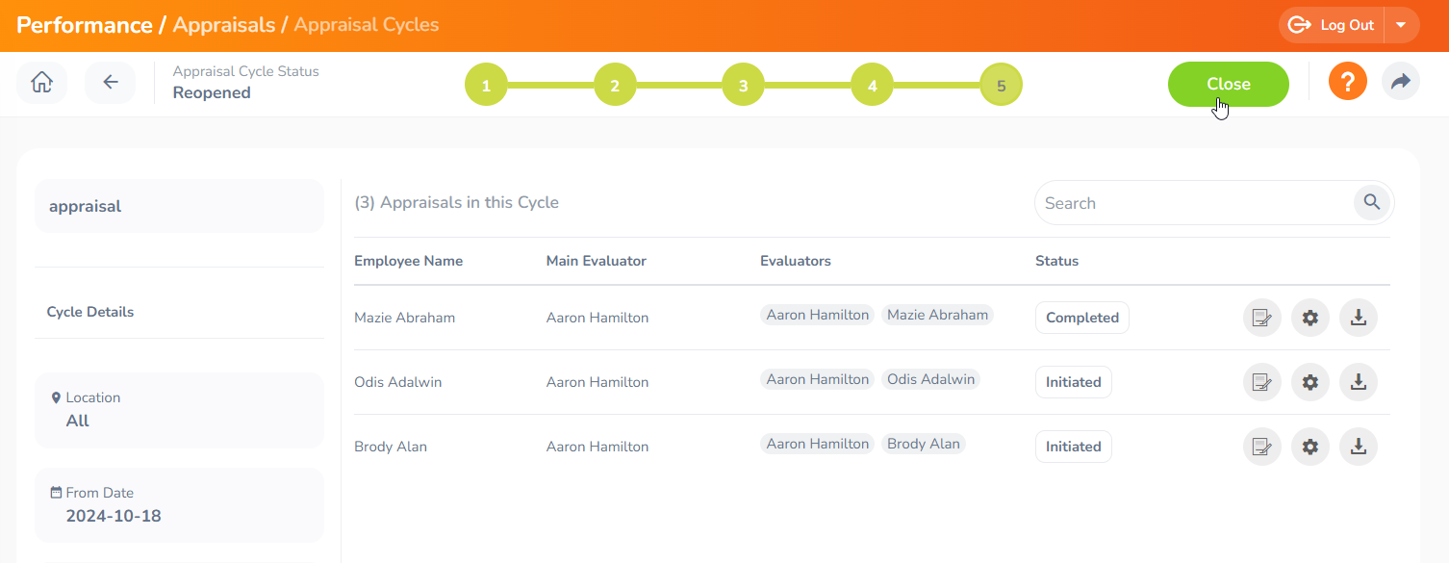1449x563 pixels.
Task: Select step 3 in the progress stepper
Action: [743, 86]
